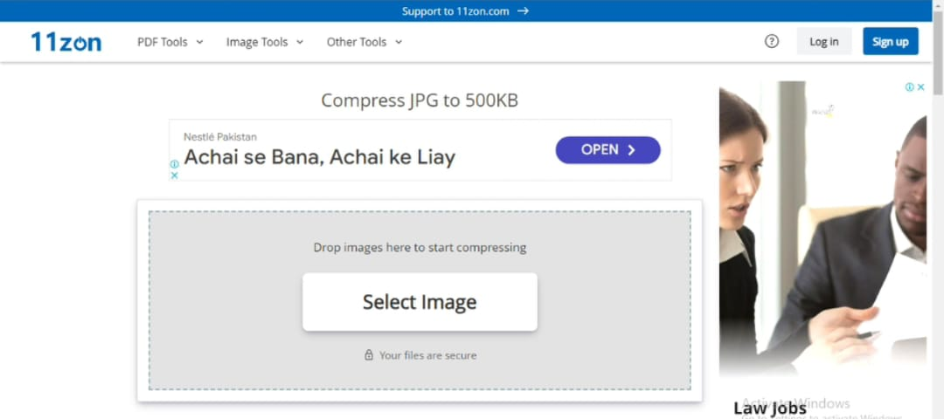Close the sidebar ad with X icon
Screen dimensions: 944x419
[x=921, y=87]
